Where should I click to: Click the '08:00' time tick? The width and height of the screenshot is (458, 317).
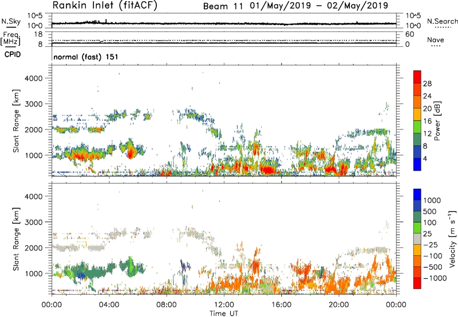pos(167,305)
